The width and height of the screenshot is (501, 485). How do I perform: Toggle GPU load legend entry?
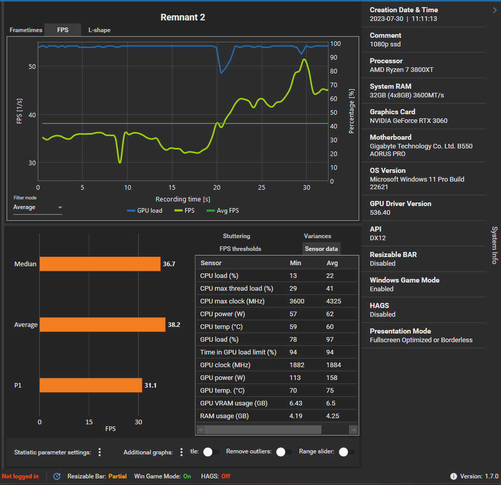pos(144,211)
